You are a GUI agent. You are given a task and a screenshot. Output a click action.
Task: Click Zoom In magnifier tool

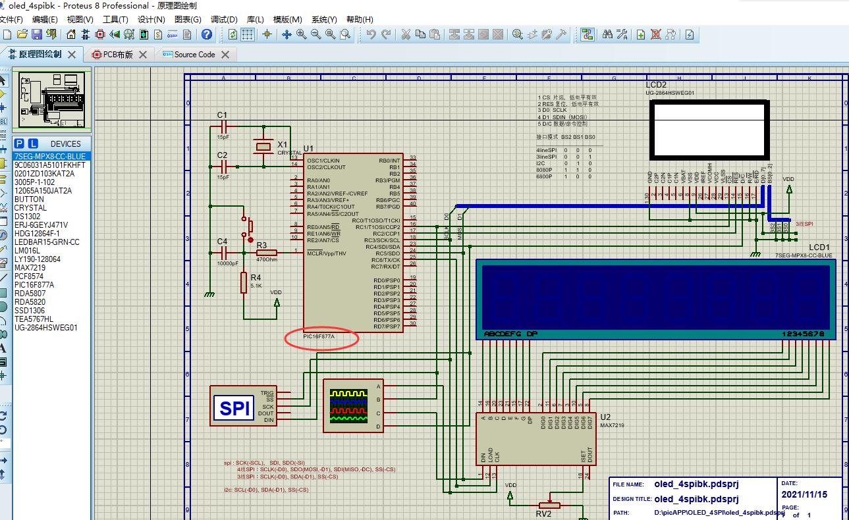(x=302, y=34)
